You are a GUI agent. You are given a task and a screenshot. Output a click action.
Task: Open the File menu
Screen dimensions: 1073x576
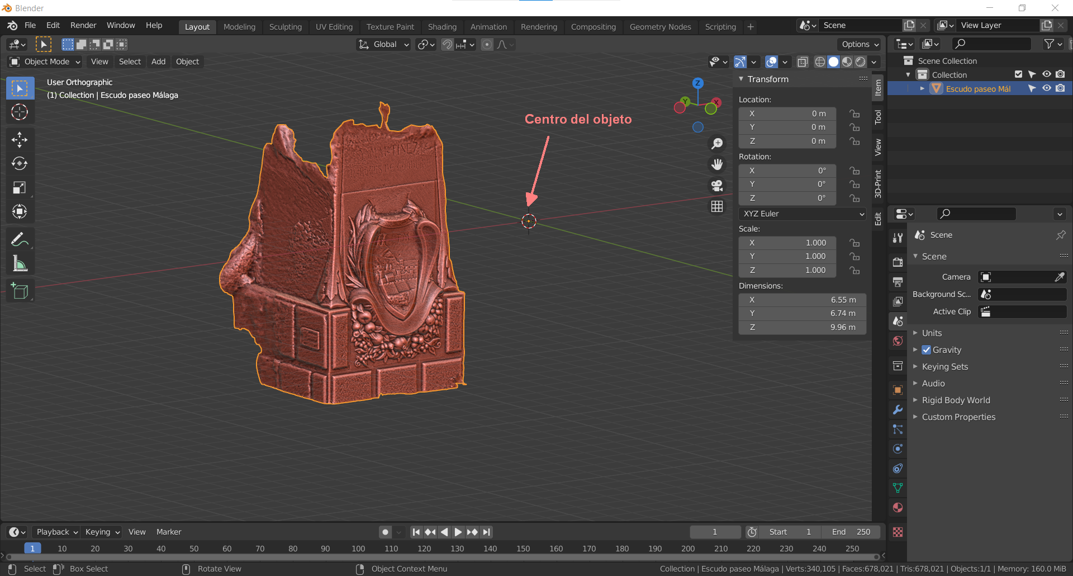[x=30, y=26]
